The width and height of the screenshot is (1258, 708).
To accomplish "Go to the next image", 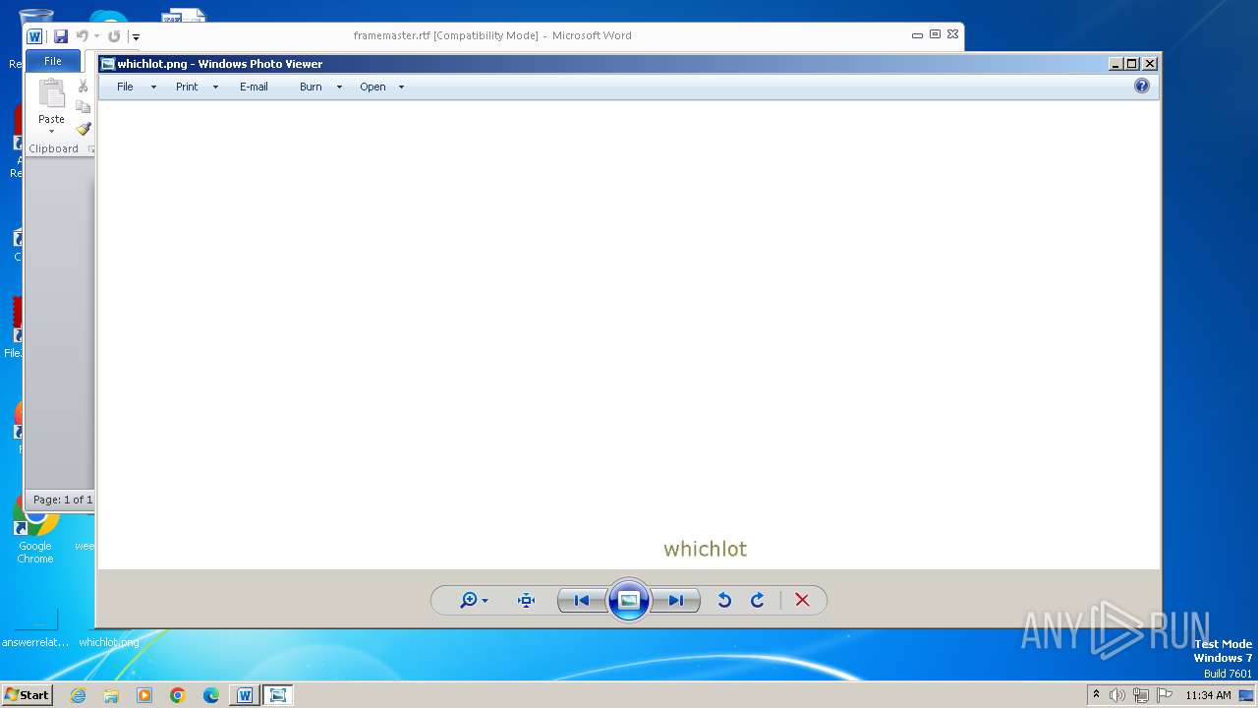I will click(x=677, y=601).
